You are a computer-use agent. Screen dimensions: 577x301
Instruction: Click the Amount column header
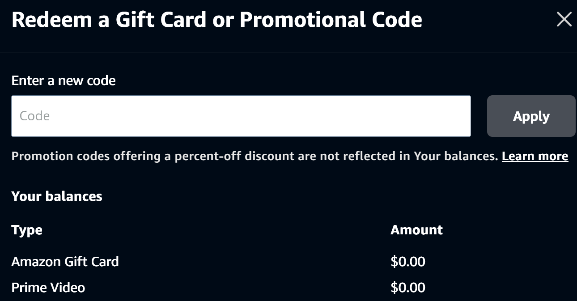(x=416, y=230)
